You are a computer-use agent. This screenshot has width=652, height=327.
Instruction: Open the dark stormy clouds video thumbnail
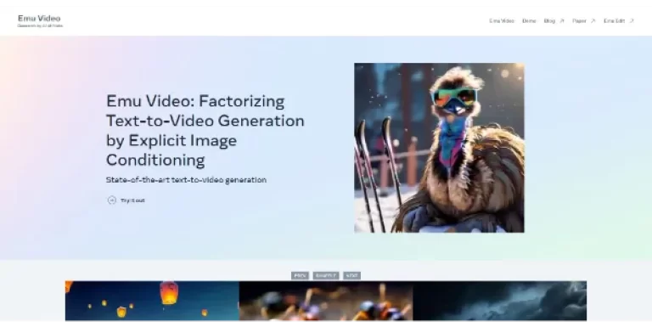point(500,301)
